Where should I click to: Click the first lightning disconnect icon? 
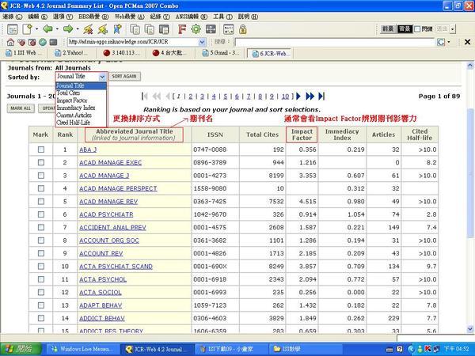(88, 29)
